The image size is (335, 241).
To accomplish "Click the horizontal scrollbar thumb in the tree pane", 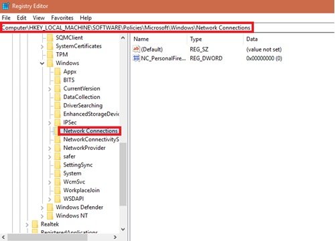I will click(48, 237).
